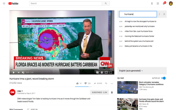This screenshot has width=176, height=110.
Task: Click the search magnifier button
Action: click(x=106, y=4)
